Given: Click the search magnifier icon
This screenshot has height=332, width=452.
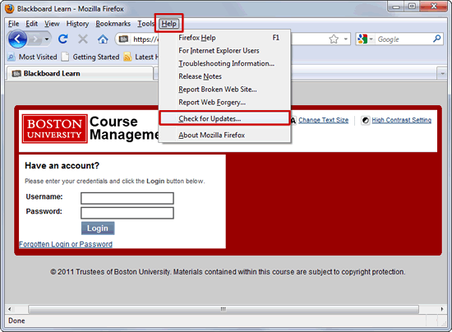Looking at the screenshot, I should tap(436, 39).
